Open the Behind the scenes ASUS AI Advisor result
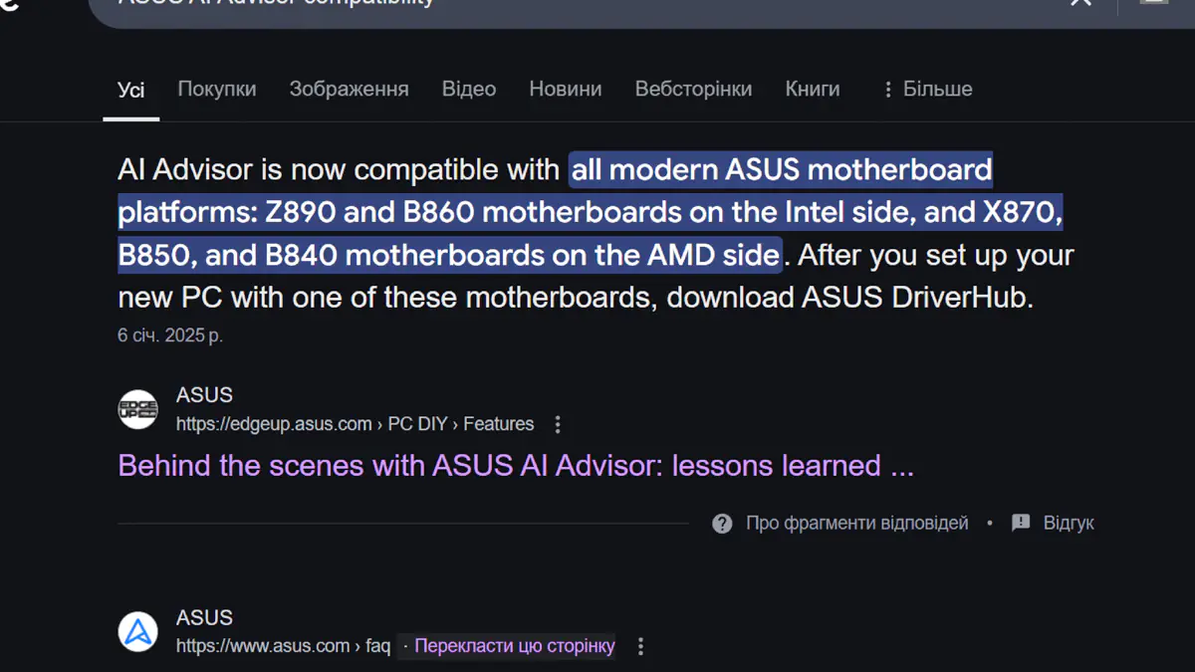Screen dimensions: 1195x672 (x=515, y=465)
